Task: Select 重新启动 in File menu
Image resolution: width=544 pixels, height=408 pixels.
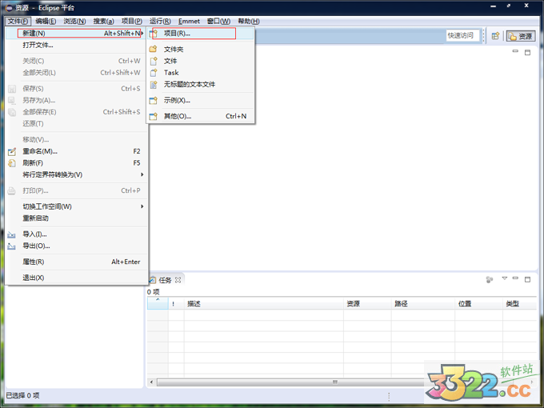Action: [x=76, y=218]
